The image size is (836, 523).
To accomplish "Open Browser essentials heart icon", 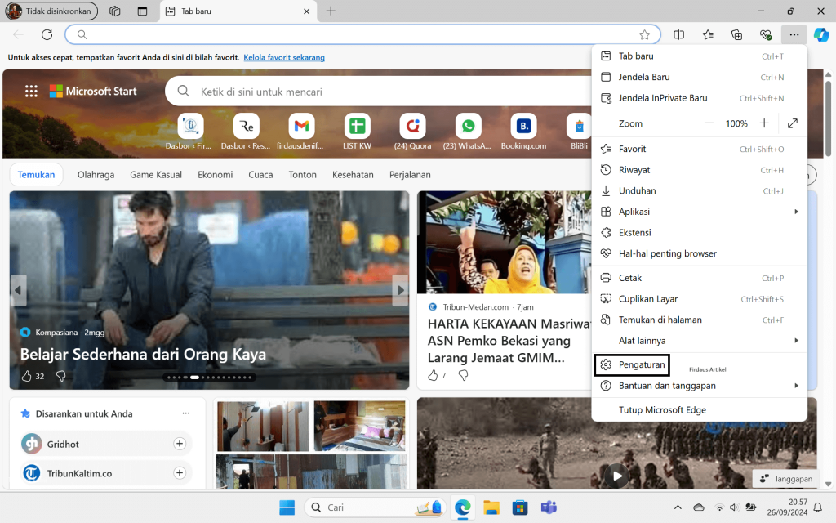I will coord(765,34).
